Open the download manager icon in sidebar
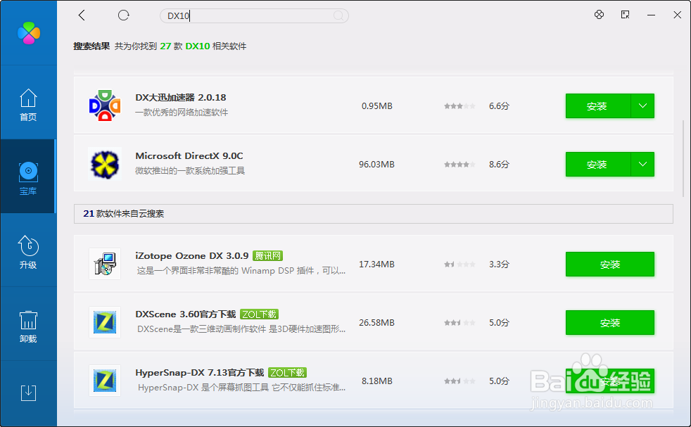Image resolution: width=691 pixels, height=427 pixels. click(x=28, y=393)
